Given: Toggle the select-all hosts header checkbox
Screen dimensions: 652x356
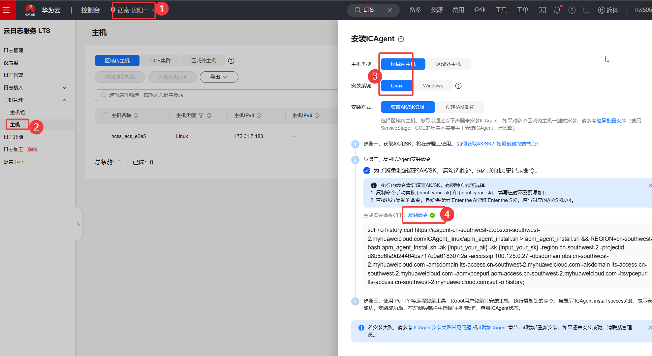Looking at the screenshot, I should pos(105,116).
